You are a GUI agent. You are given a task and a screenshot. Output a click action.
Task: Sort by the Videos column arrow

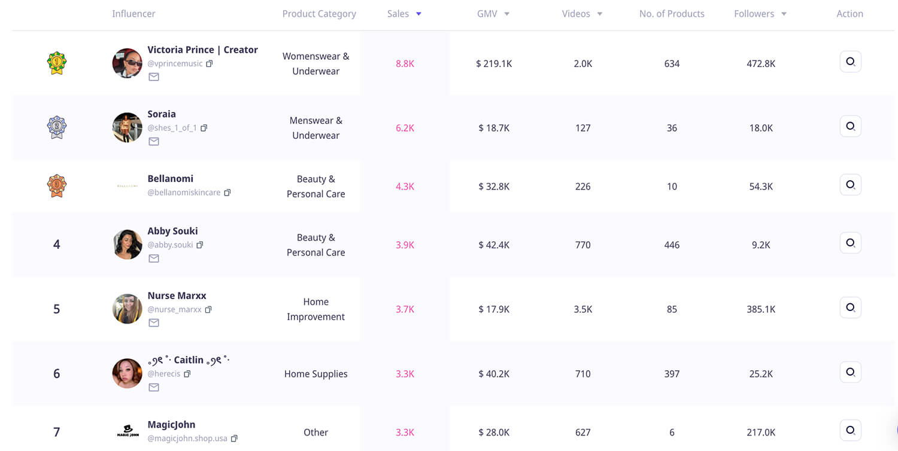599,14
